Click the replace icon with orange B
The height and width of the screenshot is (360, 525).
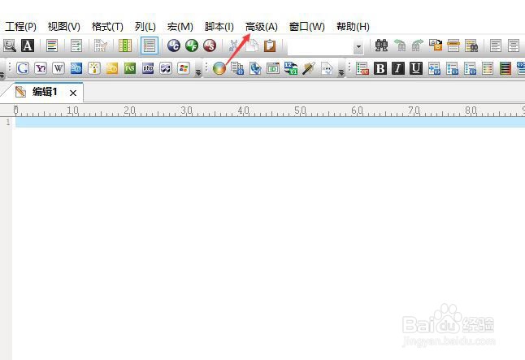point(436,46)
